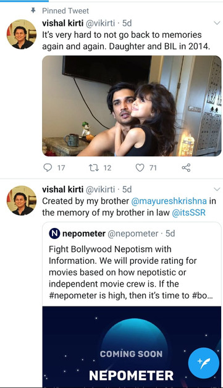Open nepometer account name in quoted tweet
This screenshot has height=388, width=223.
coord(84,234)
